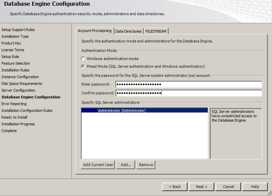272x196 pixels.
Task: Click Disk Space Requirements step
Action: pyautogui.click(x=22, y=84)
